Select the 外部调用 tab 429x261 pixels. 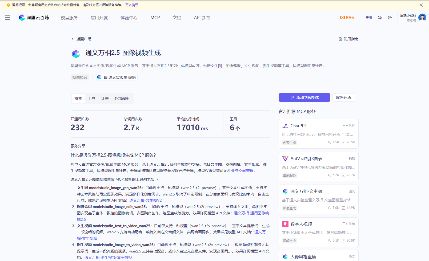tap(122, 99)
